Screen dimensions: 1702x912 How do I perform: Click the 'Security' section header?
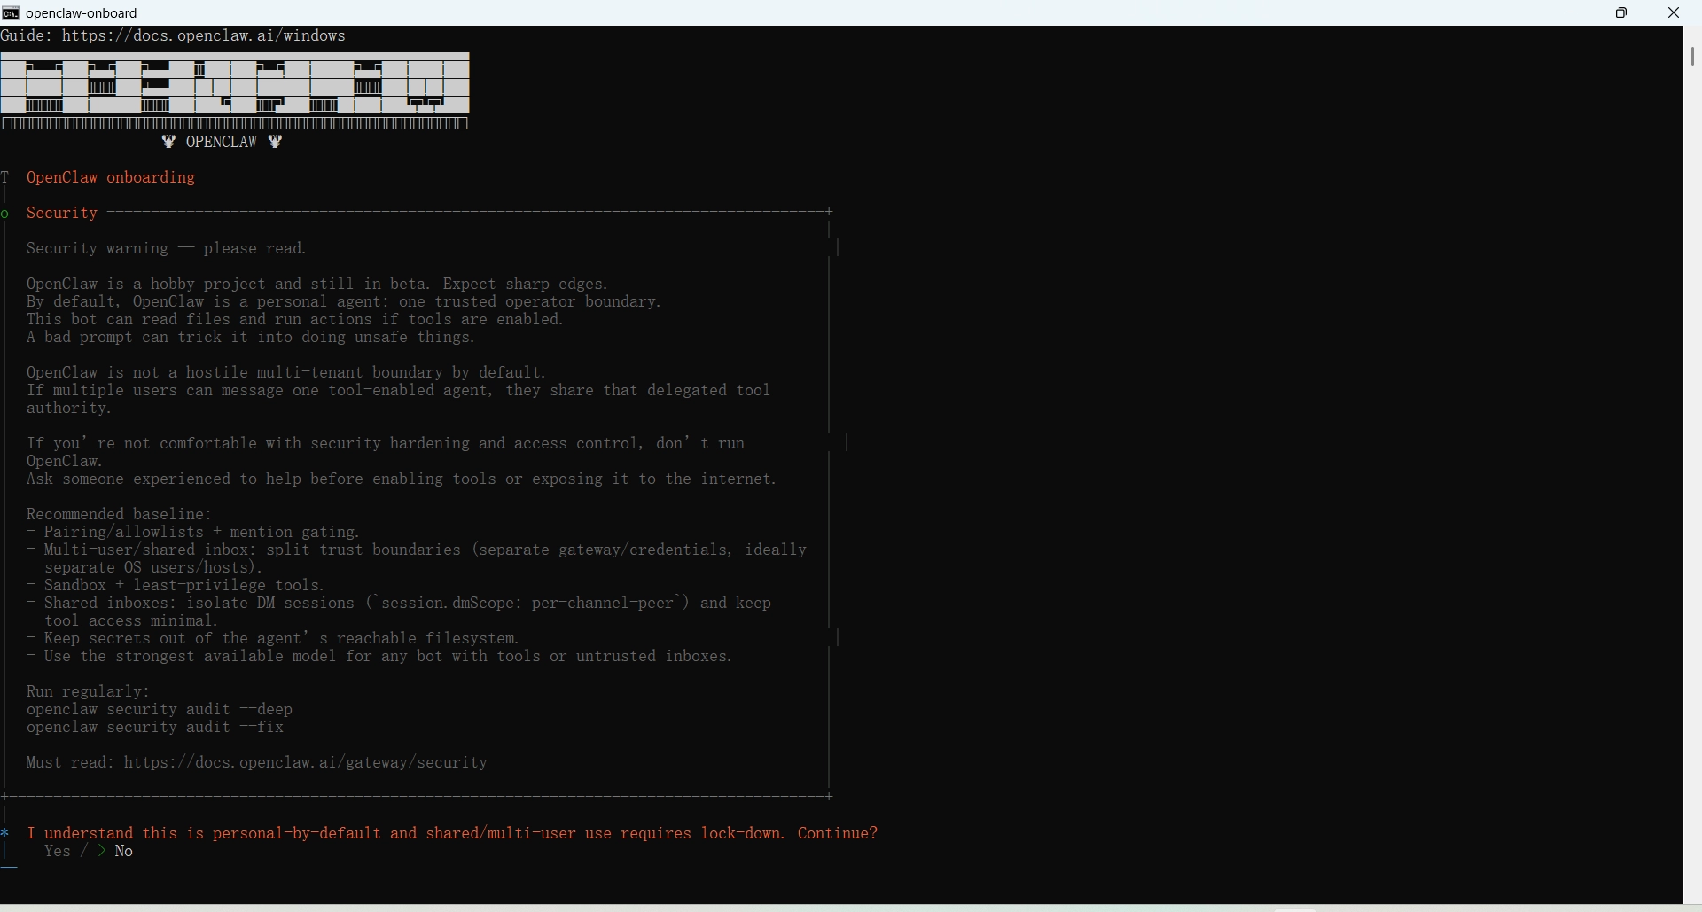pos(62,214)
